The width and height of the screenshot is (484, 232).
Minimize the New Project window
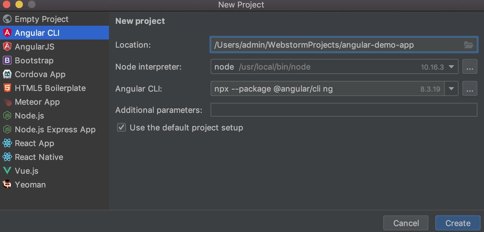click(19, 5)
